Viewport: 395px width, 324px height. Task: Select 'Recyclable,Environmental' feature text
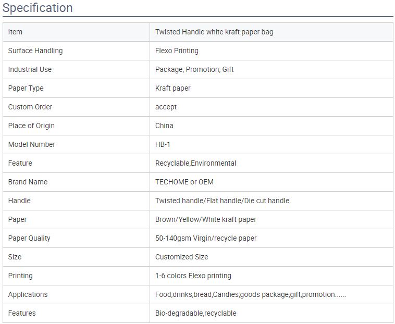coord(195,163)
